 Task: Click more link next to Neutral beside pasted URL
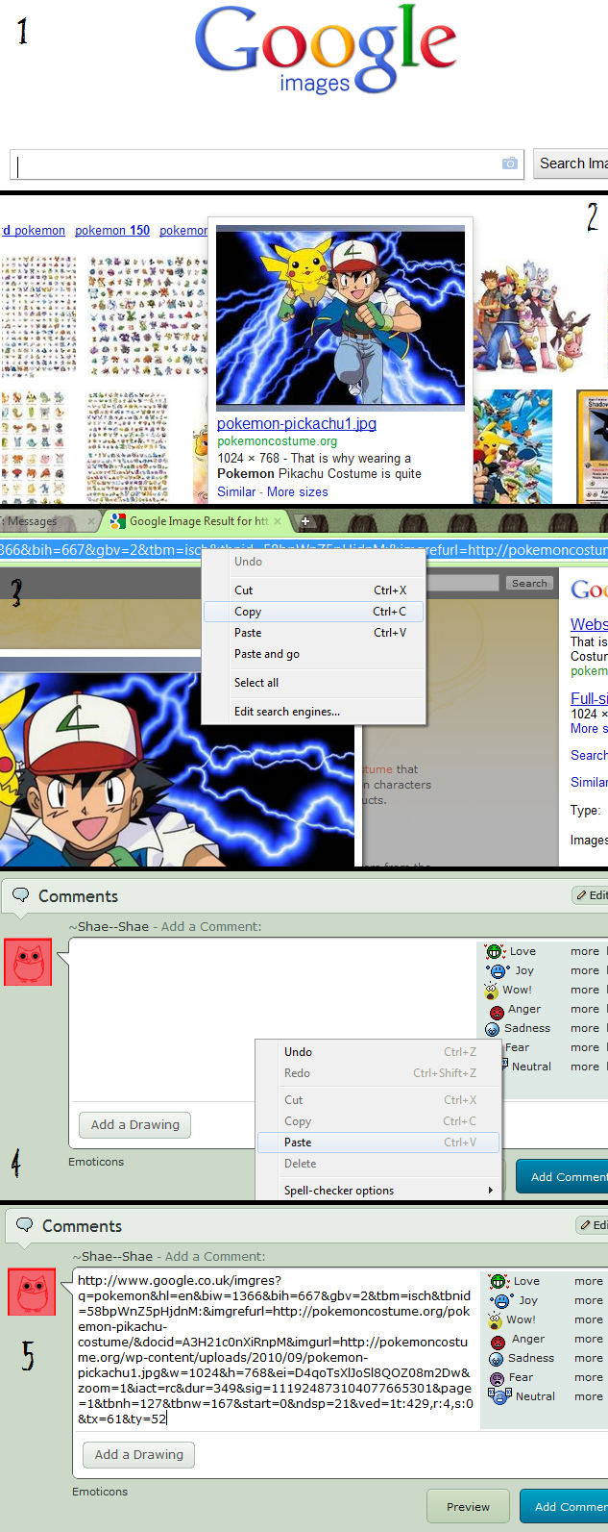pyautogui.click(x=589, y=1396)
